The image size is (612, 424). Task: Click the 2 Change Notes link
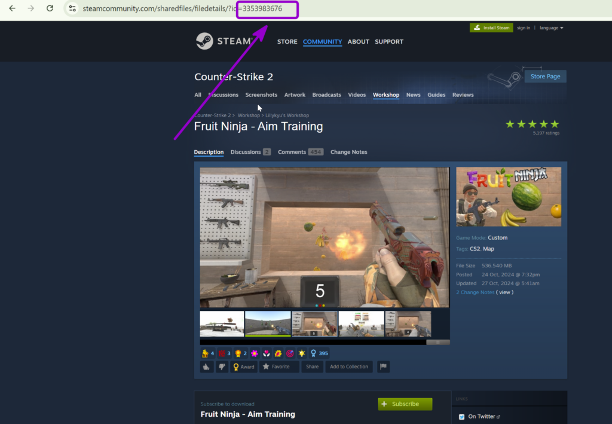pyautogui.click(x=475, y=292)
